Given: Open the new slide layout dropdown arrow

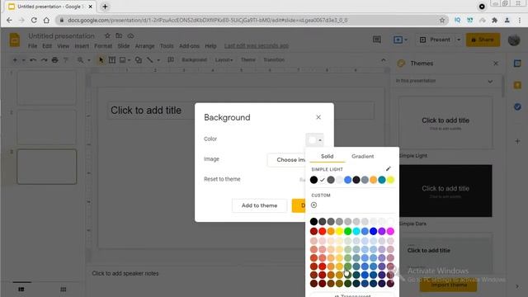Looking at the screenshot, I should click(23, 60).
